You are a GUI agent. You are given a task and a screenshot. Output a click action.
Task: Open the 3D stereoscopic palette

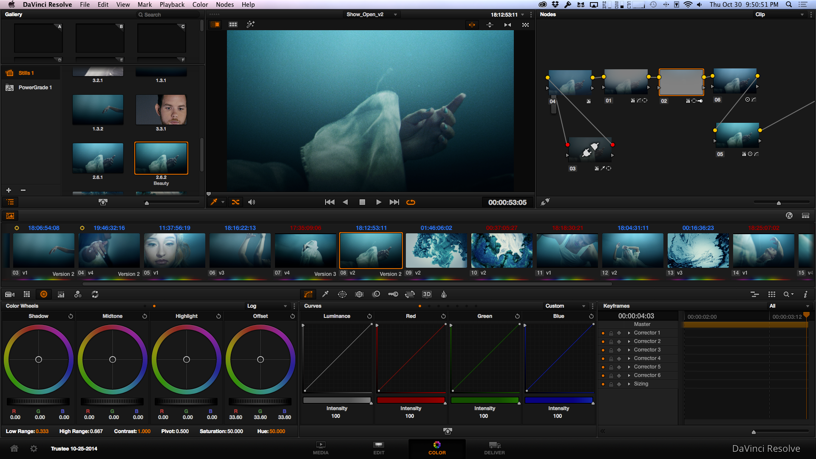[x=427, y=294]
